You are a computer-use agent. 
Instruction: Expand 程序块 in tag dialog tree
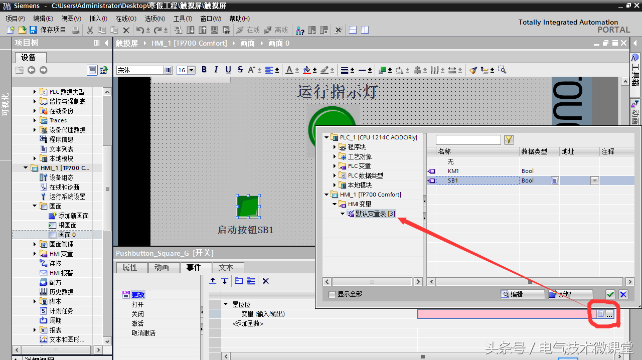(335, 147)
